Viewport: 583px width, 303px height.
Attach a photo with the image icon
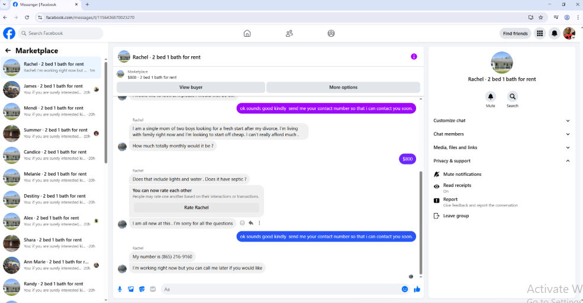pos(131,289)
